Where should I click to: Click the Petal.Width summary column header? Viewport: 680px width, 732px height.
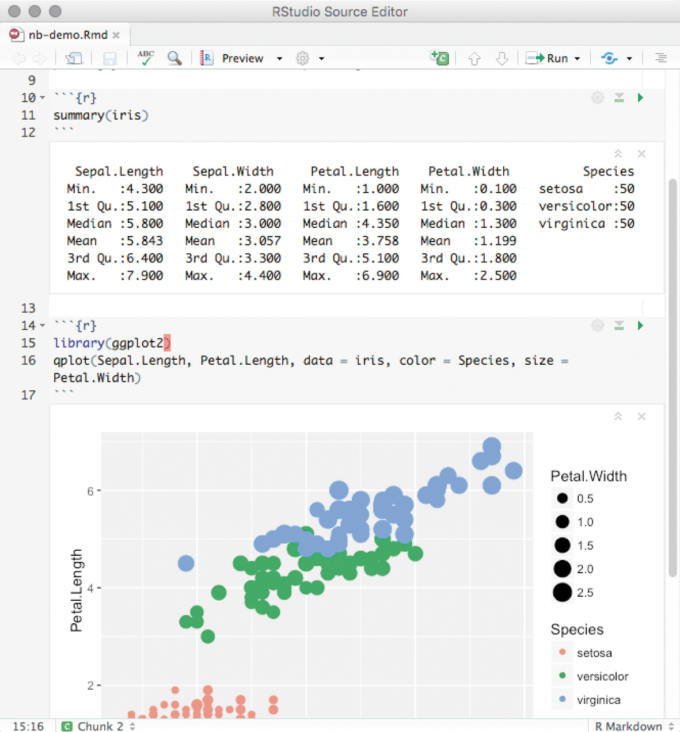pos(469,171)
